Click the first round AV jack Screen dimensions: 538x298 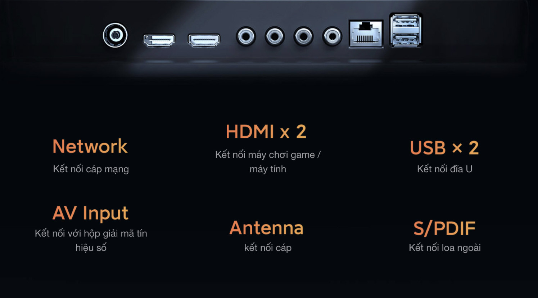click(x=246, y=36)
